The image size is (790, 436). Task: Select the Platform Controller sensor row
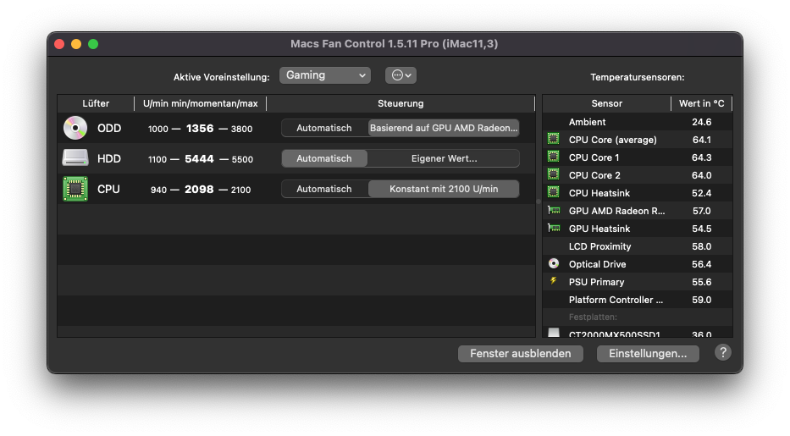tap(638, 300)
